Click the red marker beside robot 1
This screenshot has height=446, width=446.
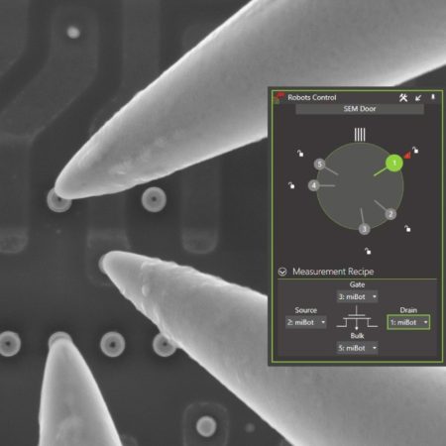coord(407,156)
